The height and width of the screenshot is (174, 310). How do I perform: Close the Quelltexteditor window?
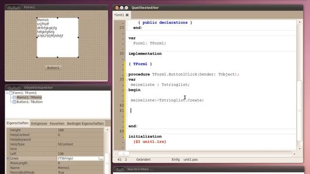117,8
